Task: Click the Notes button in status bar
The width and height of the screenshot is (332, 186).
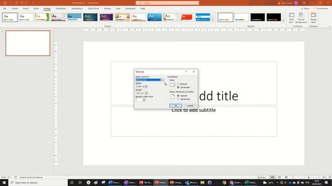Action: pyautogui.click(x=261, y=177)
